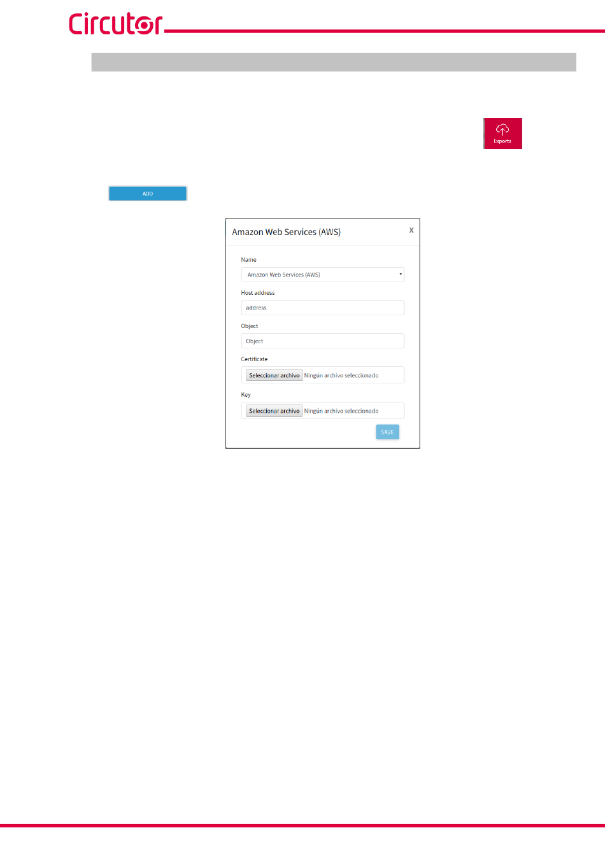Click the blue ADD button

[148, 194]
